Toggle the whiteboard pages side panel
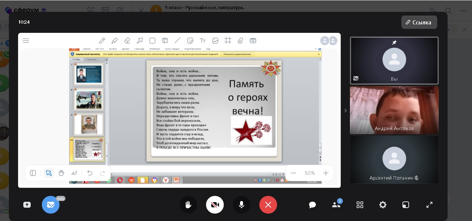This screenshot has height=221, width=472. (x=33, y=173)
